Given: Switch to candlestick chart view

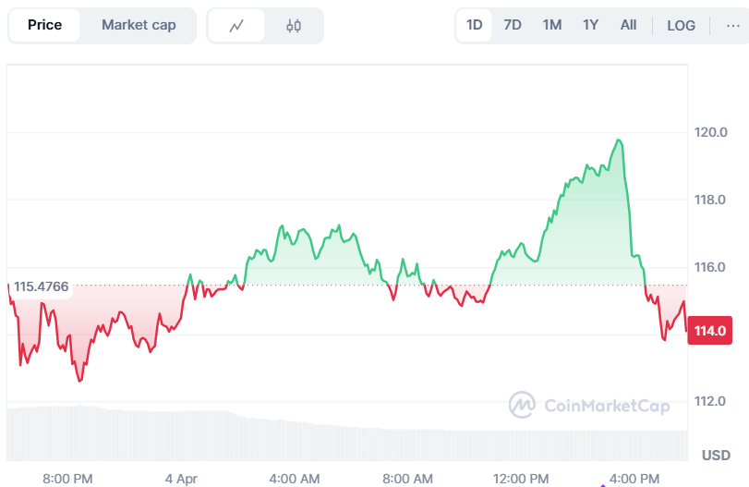Looking at the screenshot, I should [294, 26].
